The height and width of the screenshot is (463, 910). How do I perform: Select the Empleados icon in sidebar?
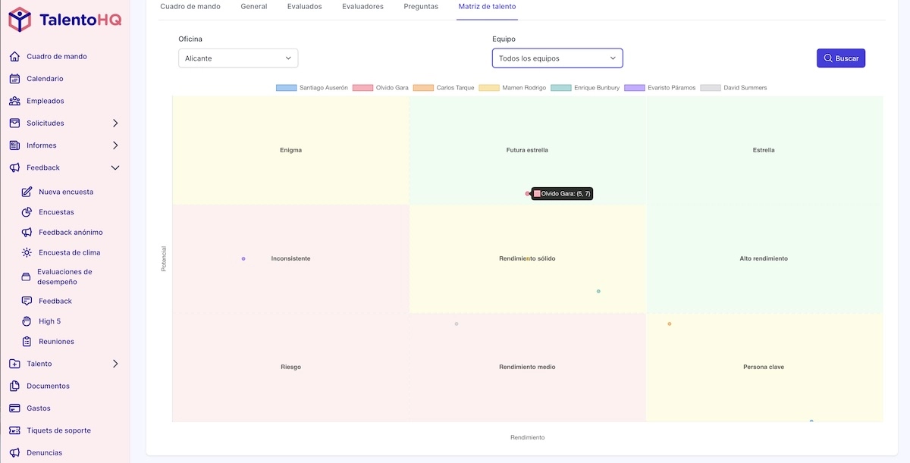pos(16,100)
